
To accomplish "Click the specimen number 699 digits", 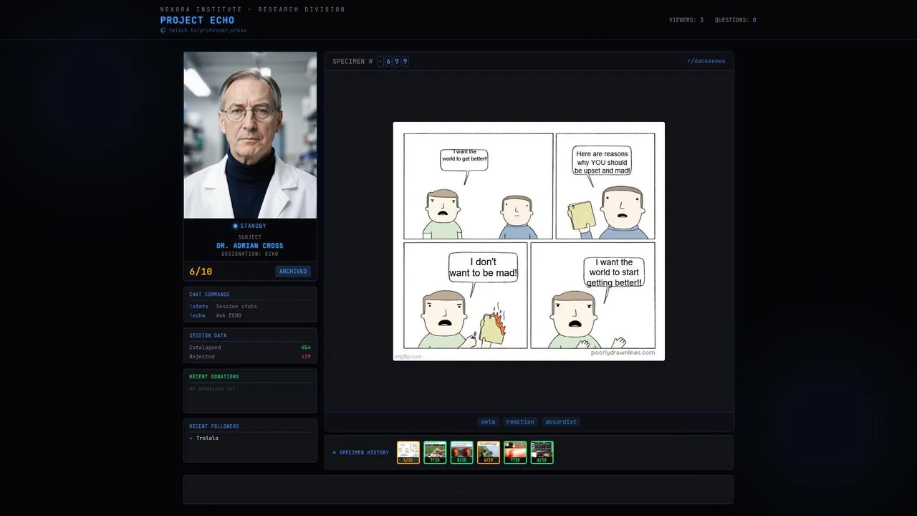I will 397,61.
